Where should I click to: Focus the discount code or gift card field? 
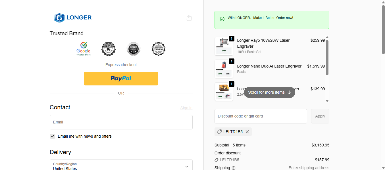[261, 116]
